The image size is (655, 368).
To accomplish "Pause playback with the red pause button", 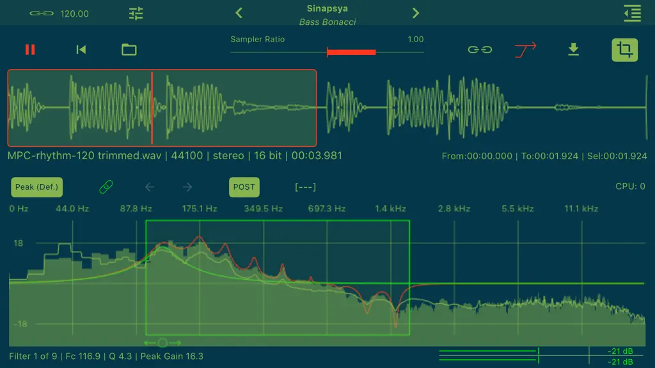I will click(30, 50).
